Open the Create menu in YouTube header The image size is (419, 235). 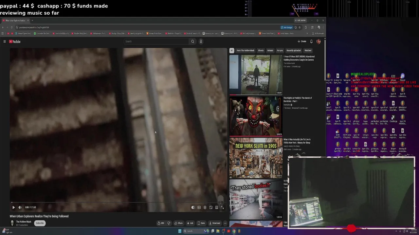pyautogui.click(x=302, y=41)
